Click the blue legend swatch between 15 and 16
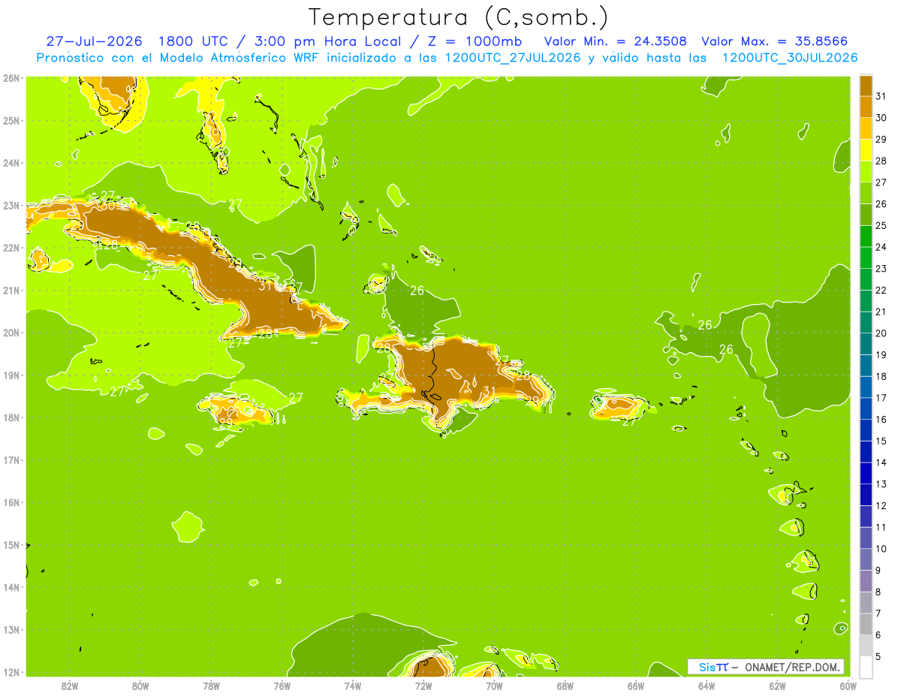This screenshot has width=901, height=696. point(866,430)
